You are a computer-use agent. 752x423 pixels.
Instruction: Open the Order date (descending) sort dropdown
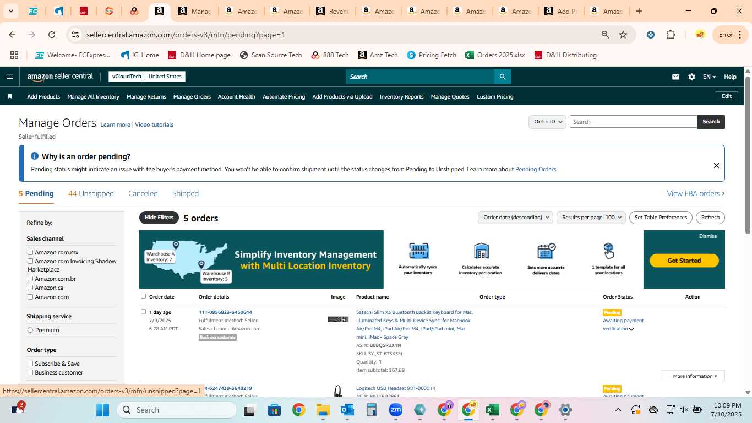point(515,218)
